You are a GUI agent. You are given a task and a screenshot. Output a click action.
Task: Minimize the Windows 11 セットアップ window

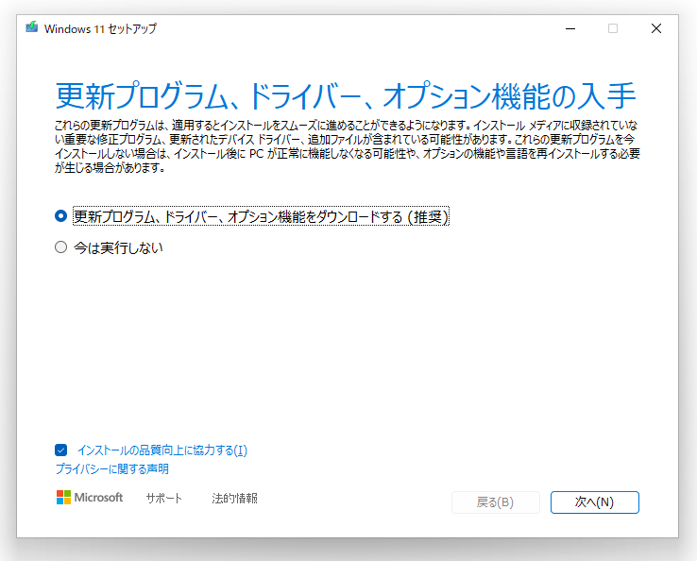(x=570, y=28)
